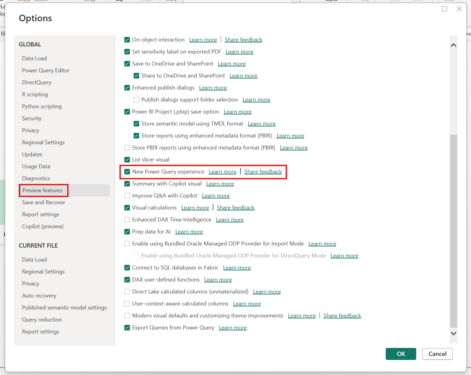Uncheck List slicer visual
The width and height of the screenshot is (471, 375).
pyautogui.click(x=127, y=160)
